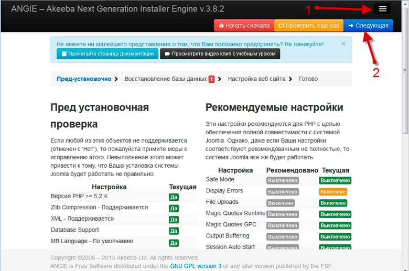Click recommended 'Включено' for File Uploads
This screenshot has width=409, height=271.
[x=281, y=203]
